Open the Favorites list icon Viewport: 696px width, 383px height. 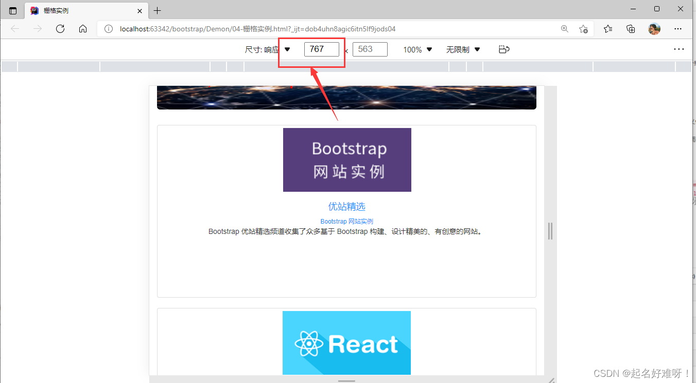608,29
